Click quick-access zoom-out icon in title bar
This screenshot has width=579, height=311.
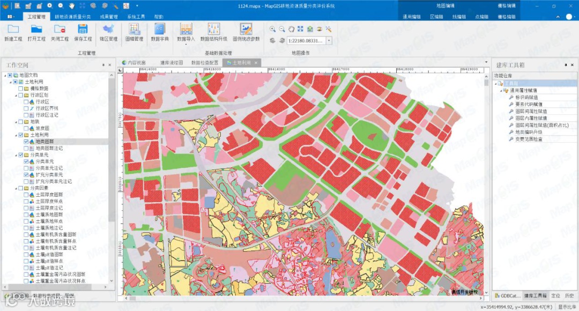(x=61, y=6)
